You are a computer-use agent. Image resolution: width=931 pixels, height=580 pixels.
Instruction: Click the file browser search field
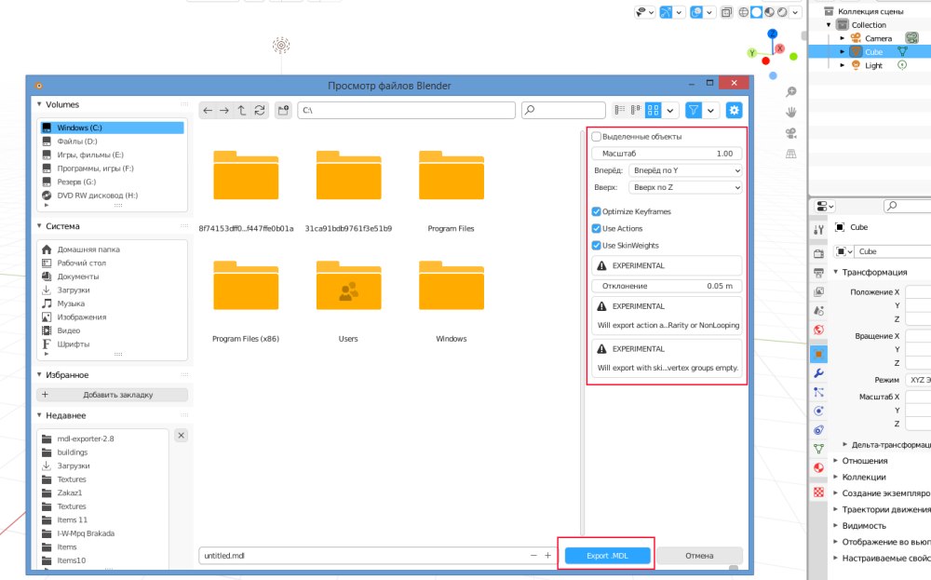[563, 111]
